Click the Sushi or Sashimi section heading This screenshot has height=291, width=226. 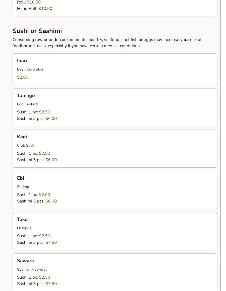click(37, 31)
